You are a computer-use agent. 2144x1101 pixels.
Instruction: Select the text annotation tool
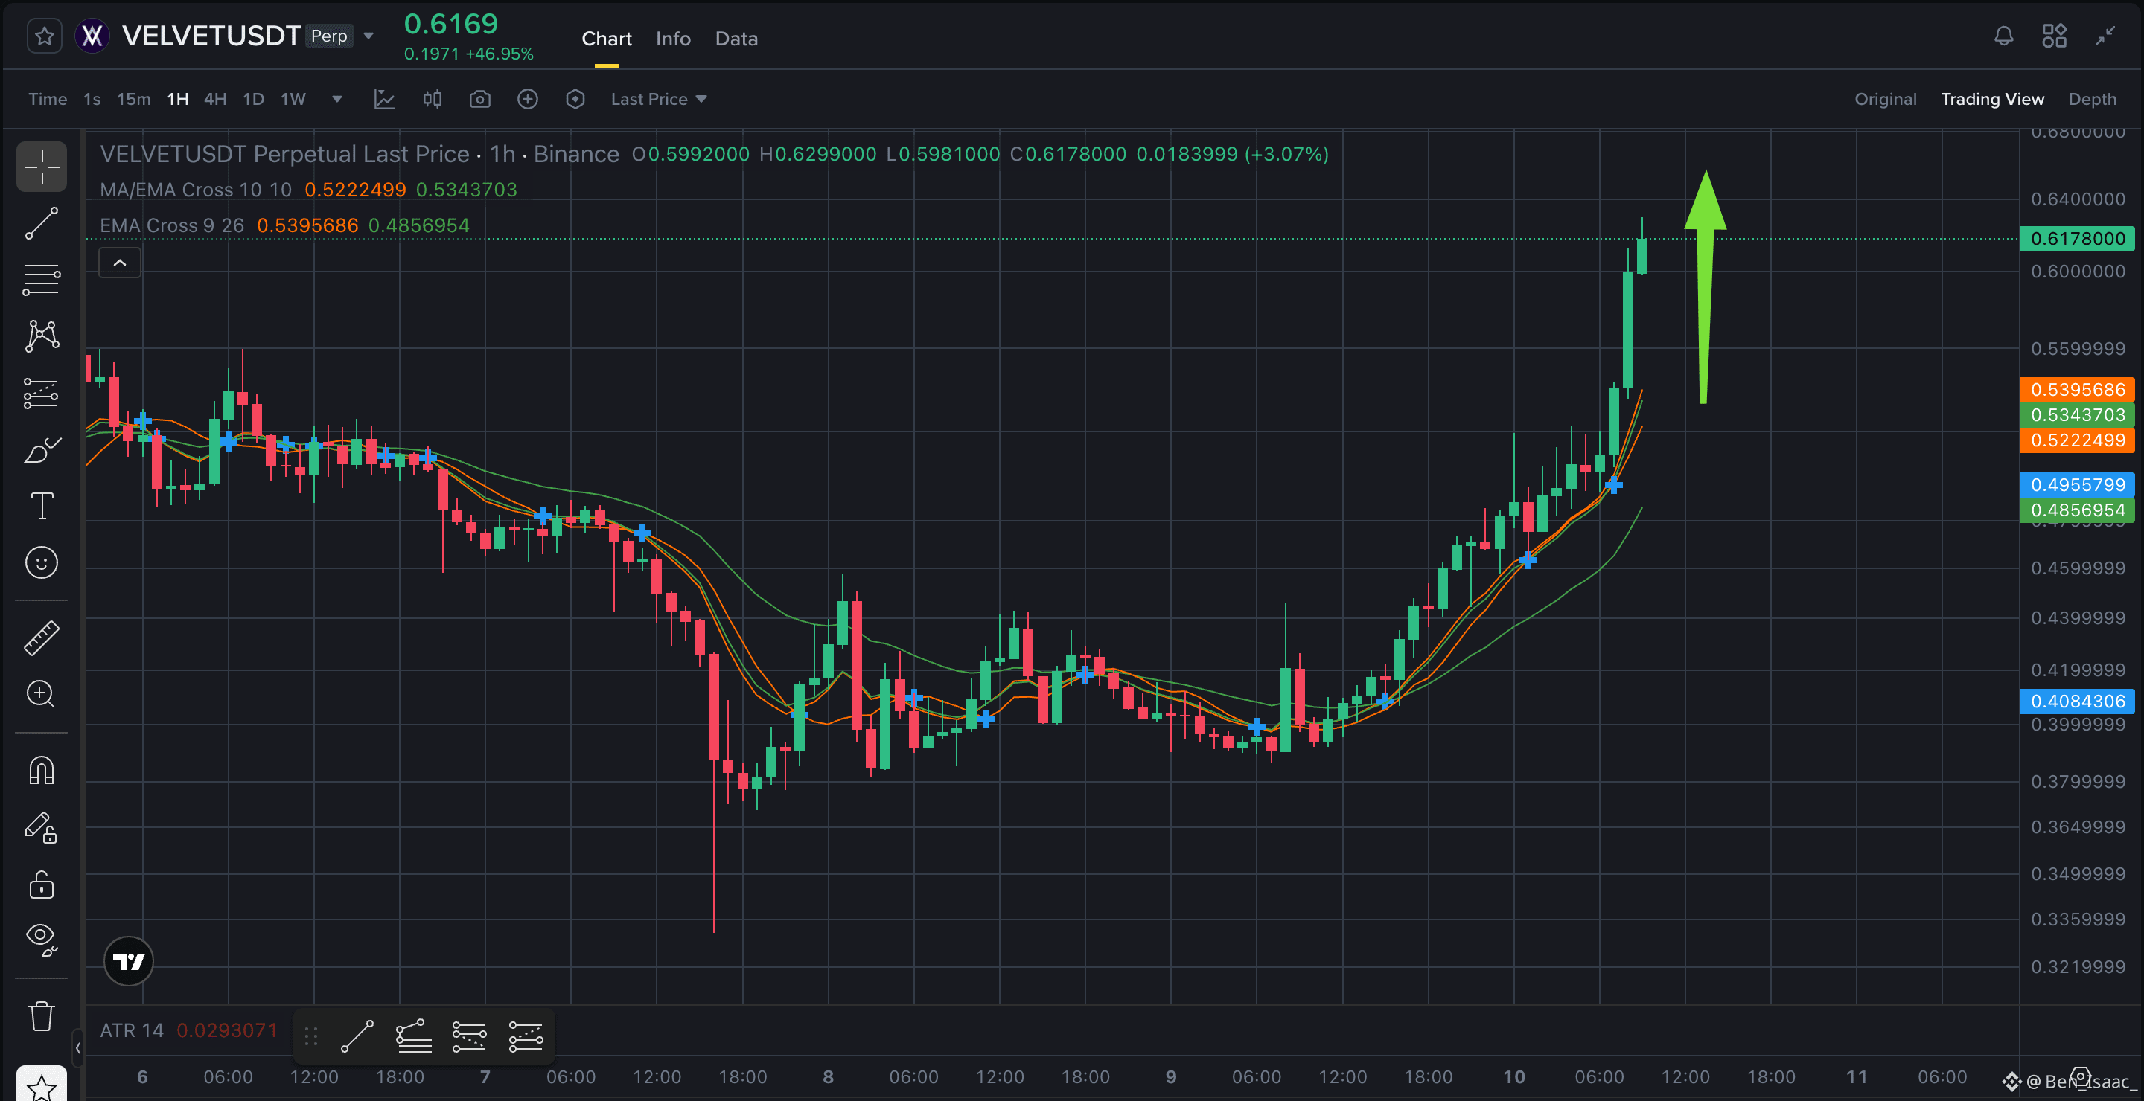[x=42, y=506]
